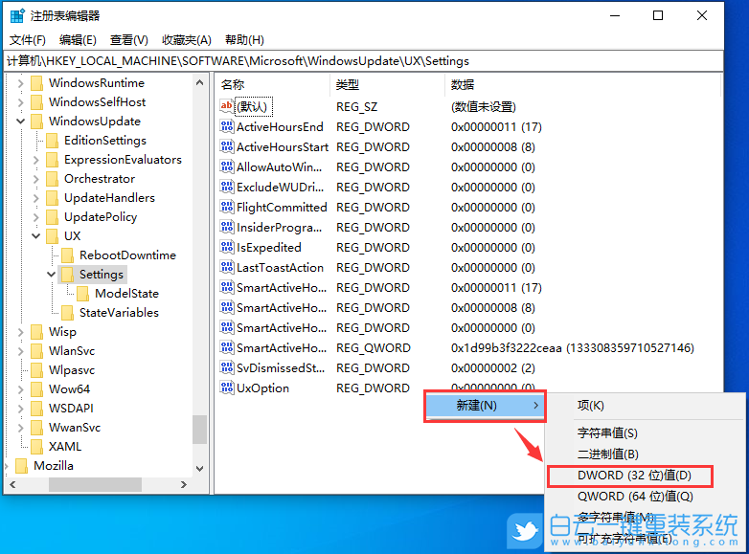749x554 pixels.
Task: Click the ActiveHoursStart DWORD value icon
Action: click(x=226, y=146)
